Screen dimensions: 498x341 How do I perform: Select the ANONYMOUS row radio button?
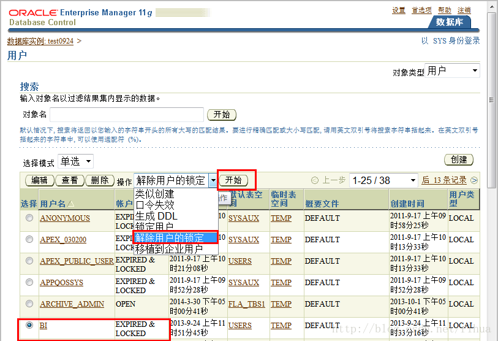click(x=29, y=218)
